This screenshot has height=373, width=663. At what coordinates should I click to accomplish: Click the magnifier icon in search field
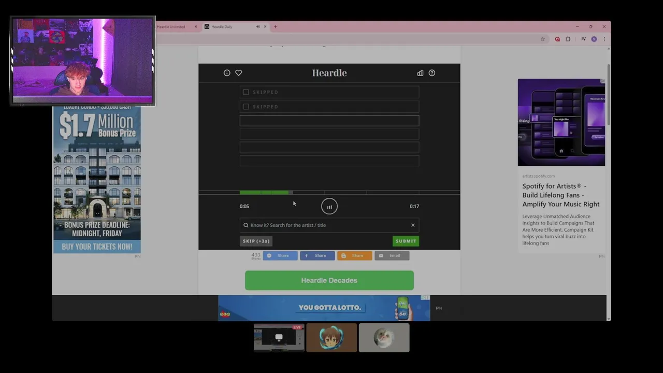[x=246, y=225]
